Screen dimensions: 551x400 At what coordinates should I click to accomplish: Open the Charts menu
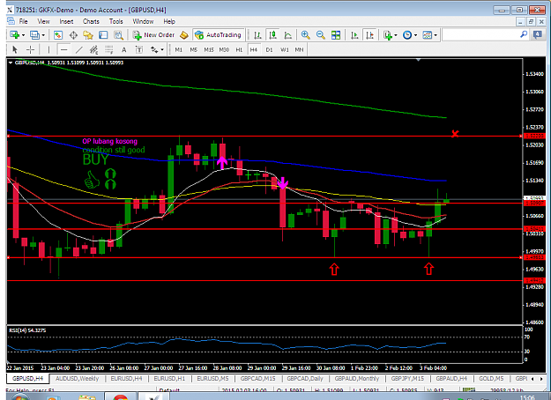coord(91,21)
